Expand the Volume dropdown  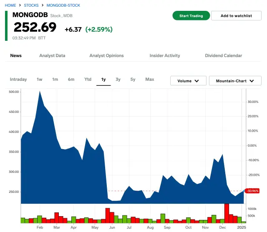click(x=188, y=81)
